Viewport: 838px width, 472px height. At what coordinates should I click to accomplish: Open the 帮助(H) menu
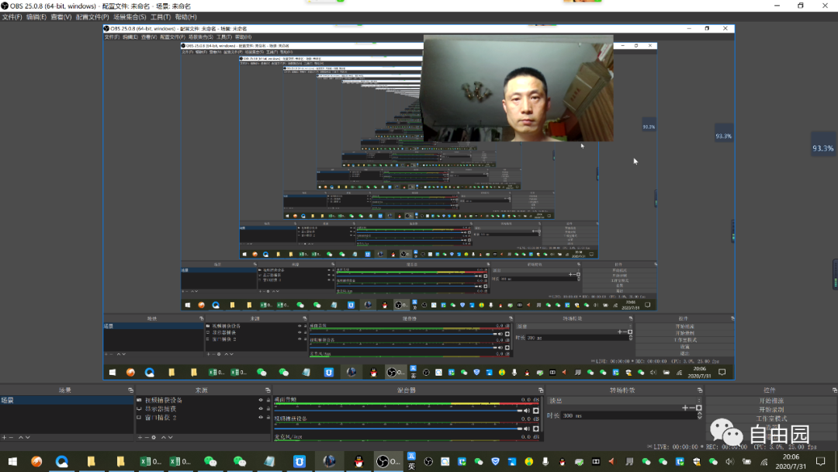point(185,17)
